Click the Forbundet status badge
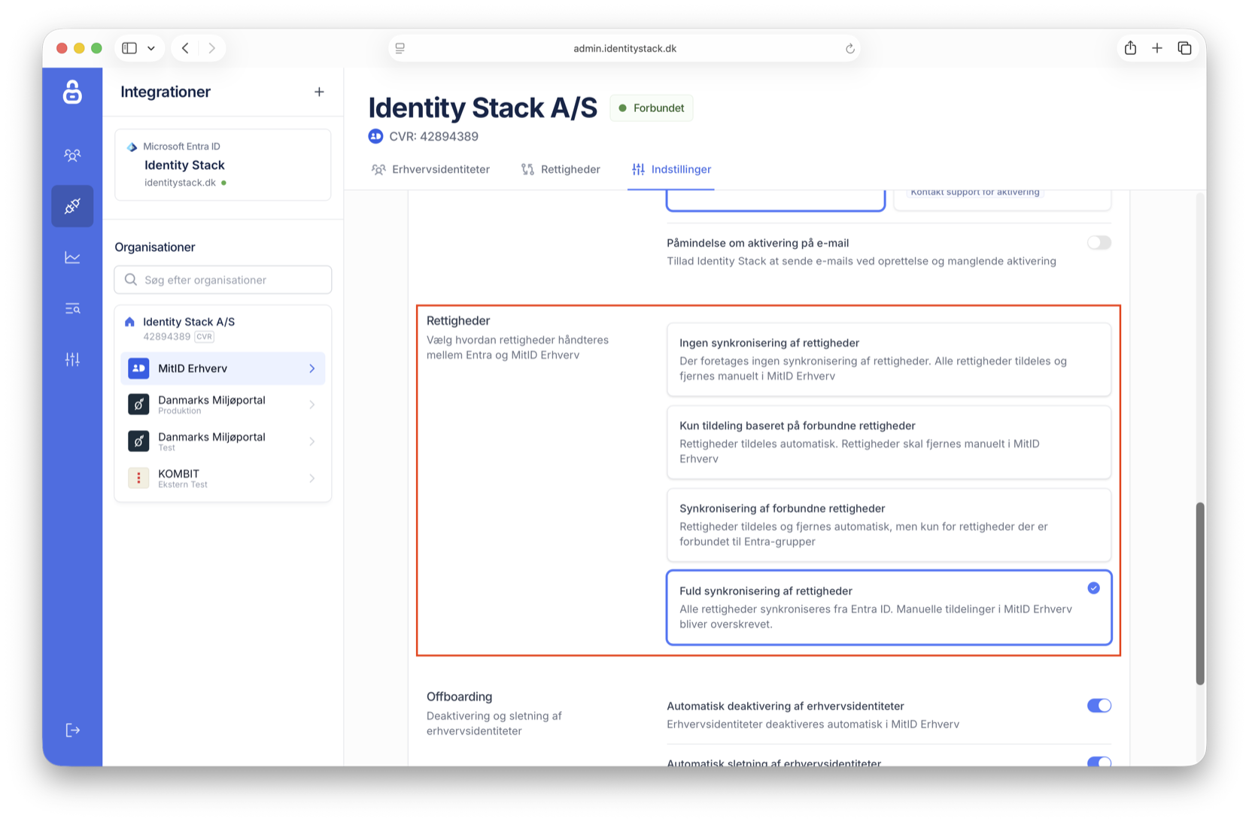 (652, 108)
